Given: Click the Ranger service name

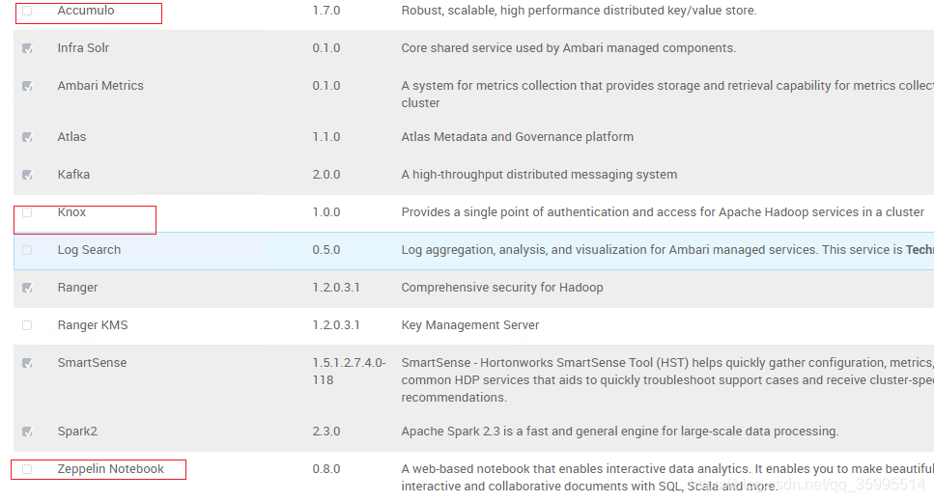Looking at the screenshot, I should [x=77, y=288].
